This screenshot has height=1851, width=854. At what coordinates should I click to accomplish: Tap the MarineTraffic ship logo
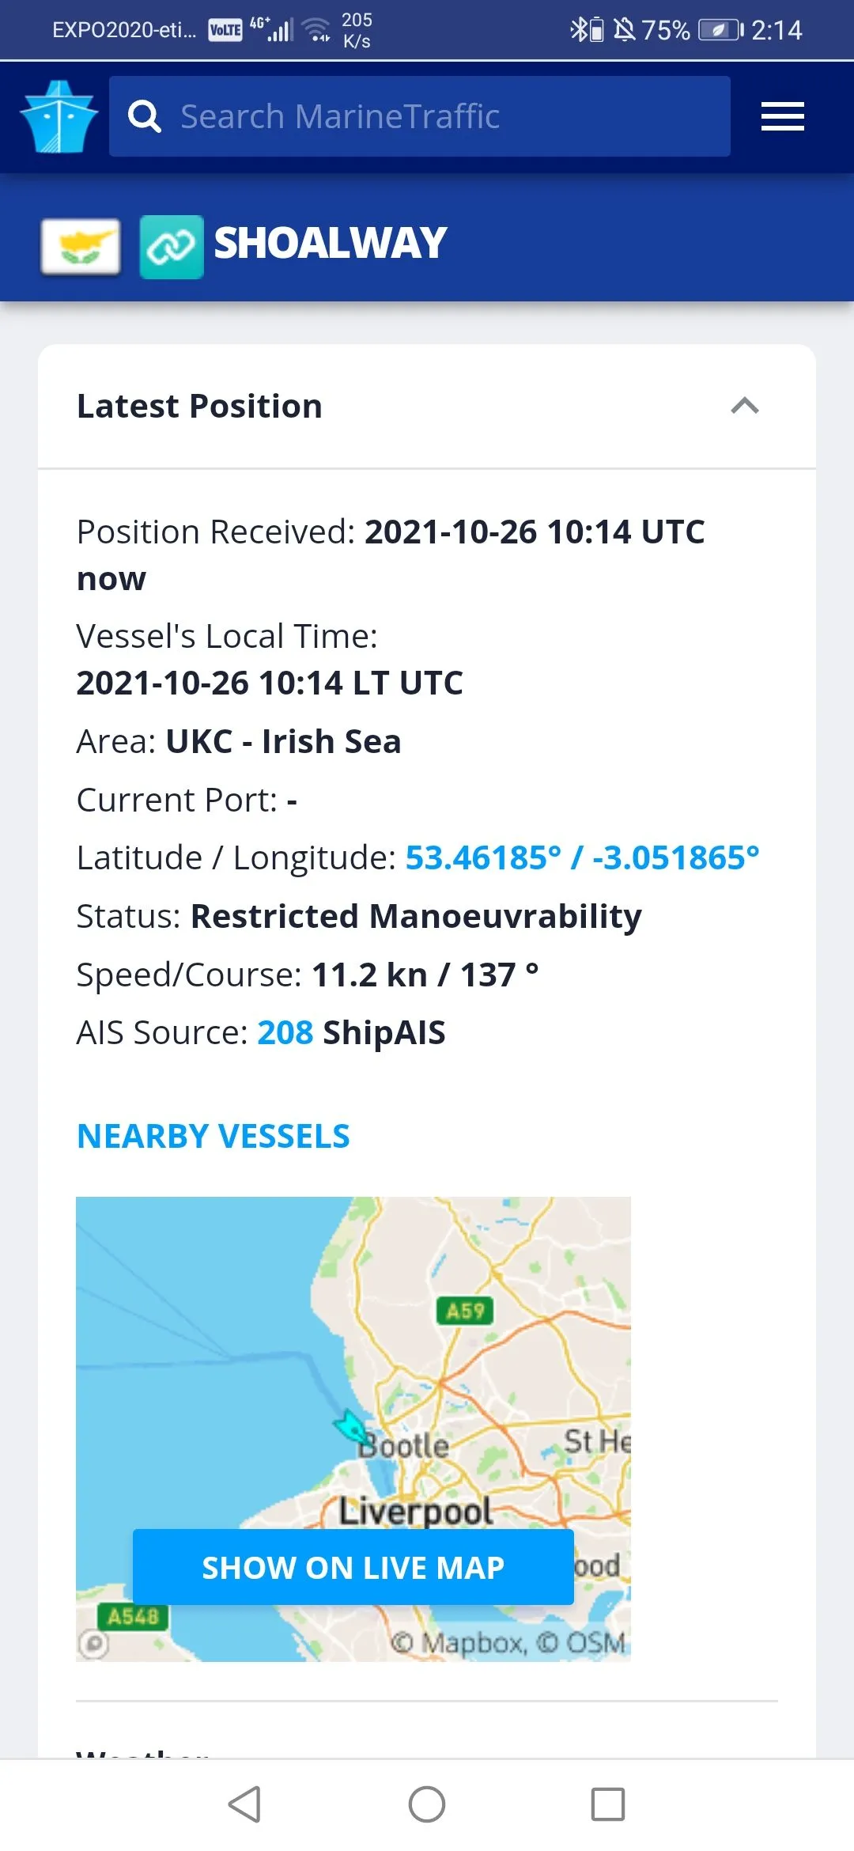[59, 117]
